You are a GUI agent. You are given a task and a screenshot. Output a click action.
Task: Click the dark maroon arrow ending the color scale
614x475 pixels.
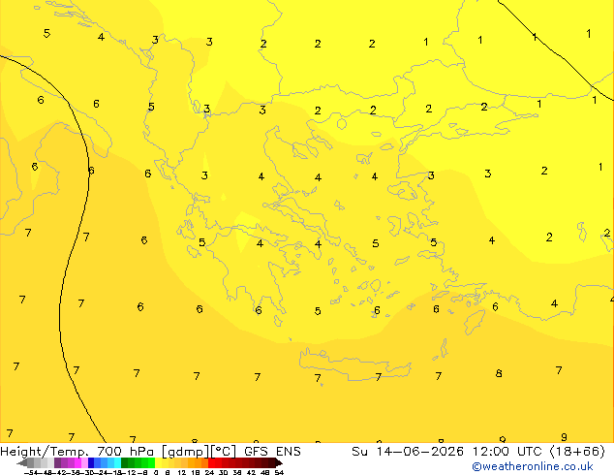click(279, 462)
